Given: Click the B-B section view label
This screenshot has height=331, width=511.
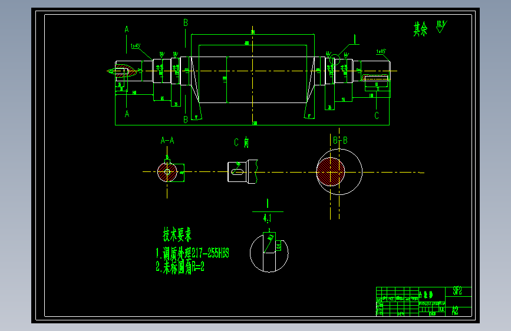Looking at the screenshot, I should [340, 140].
